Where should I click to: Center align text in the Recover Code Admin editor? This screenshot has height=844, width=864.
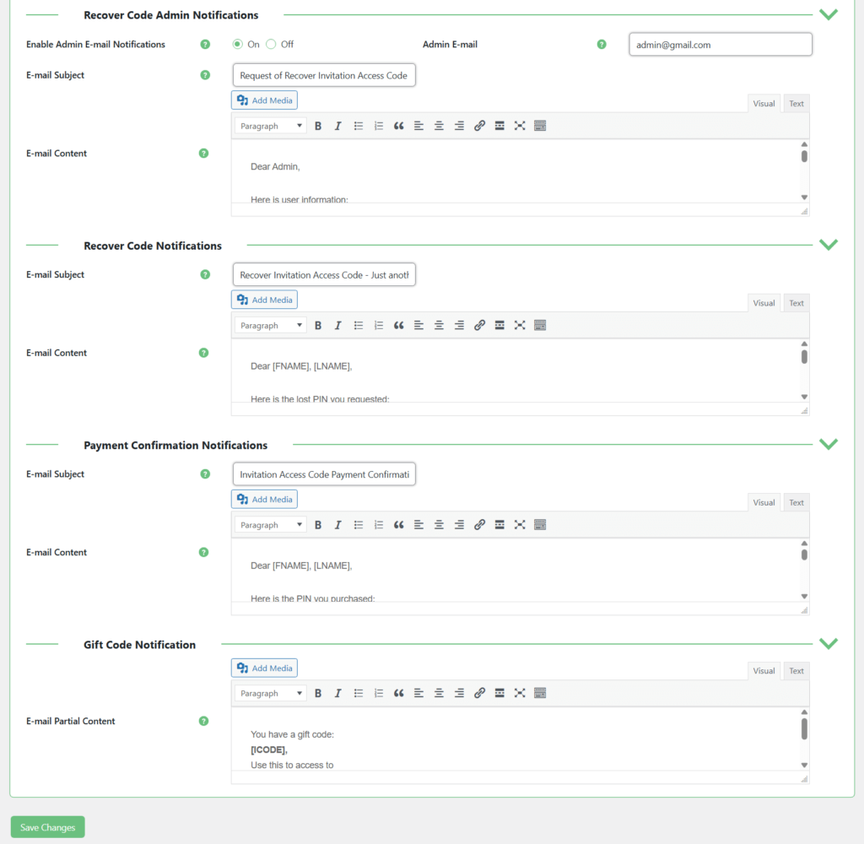click(439, 125)
